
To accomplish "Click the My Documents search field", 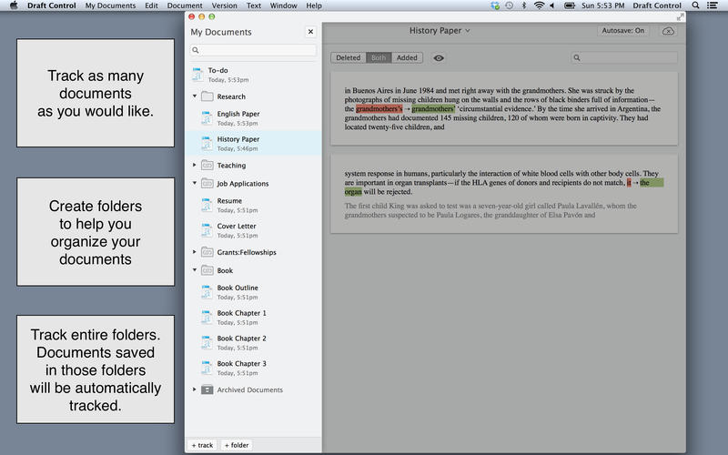I will pyautogui.click(x=253, y=51).
